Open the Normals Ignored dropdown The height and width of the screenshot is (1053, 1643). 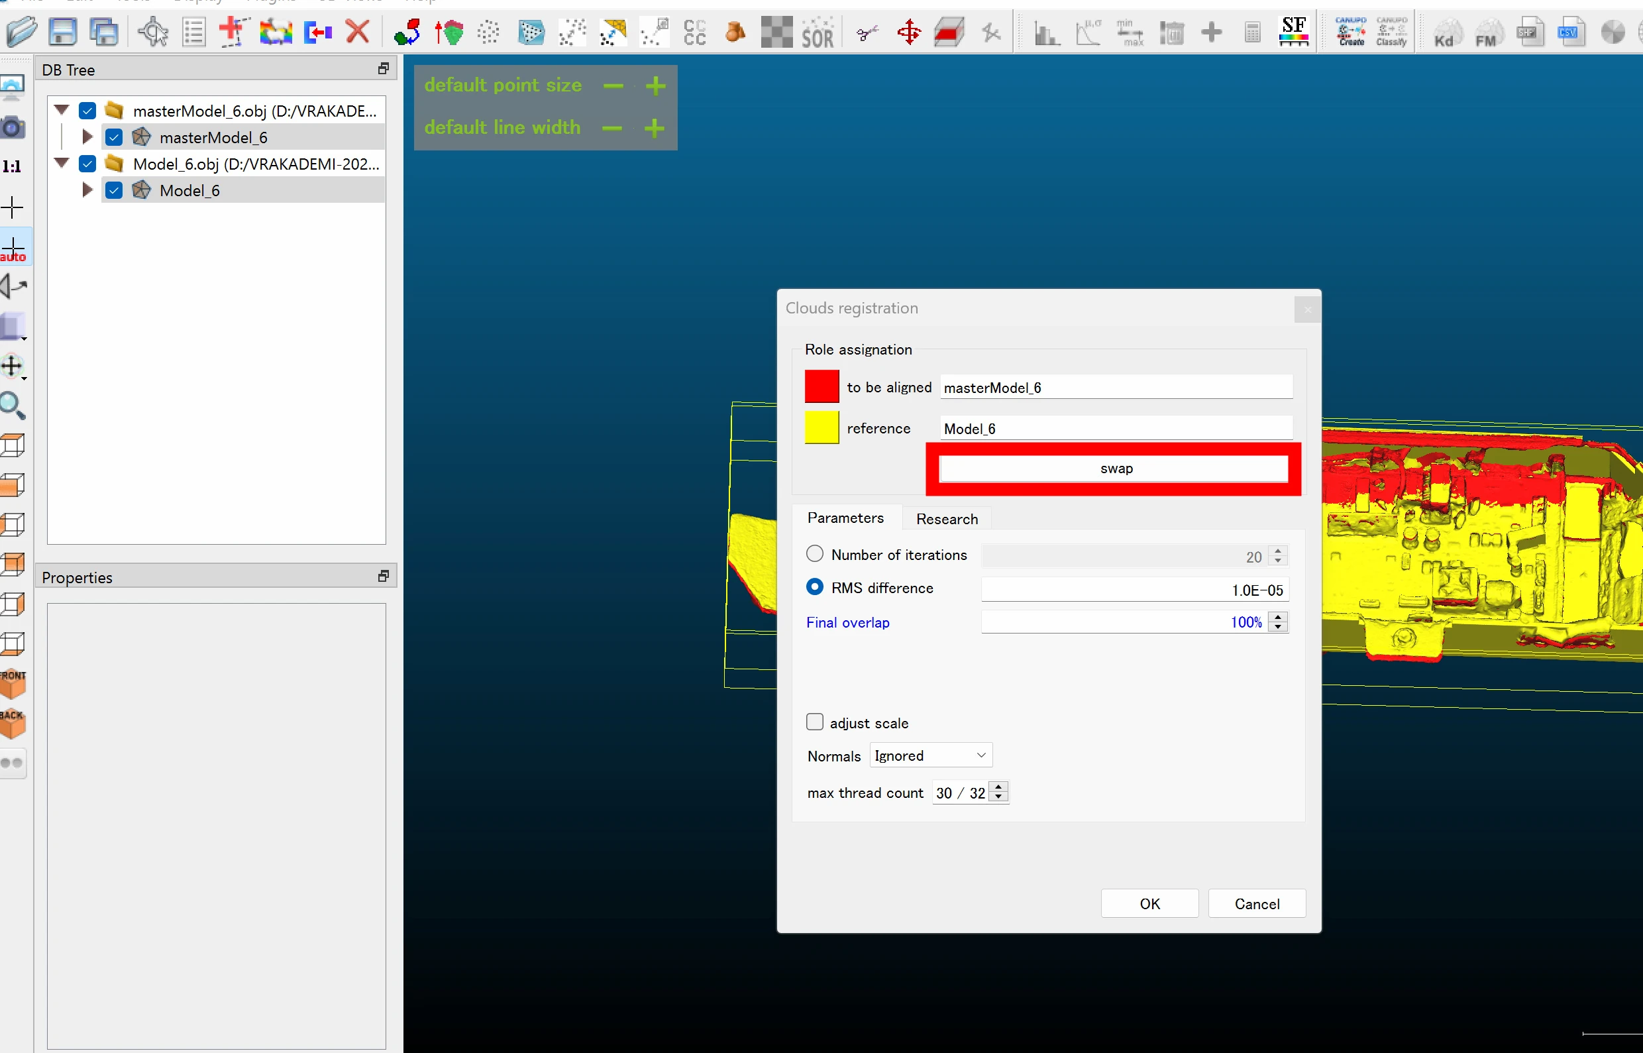click(931, 755)
